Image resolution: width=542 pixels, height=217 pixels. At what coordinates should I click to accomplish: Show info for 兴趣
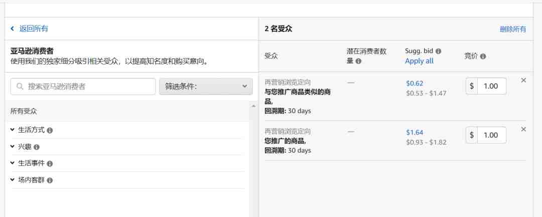click(x=37, y=147)
